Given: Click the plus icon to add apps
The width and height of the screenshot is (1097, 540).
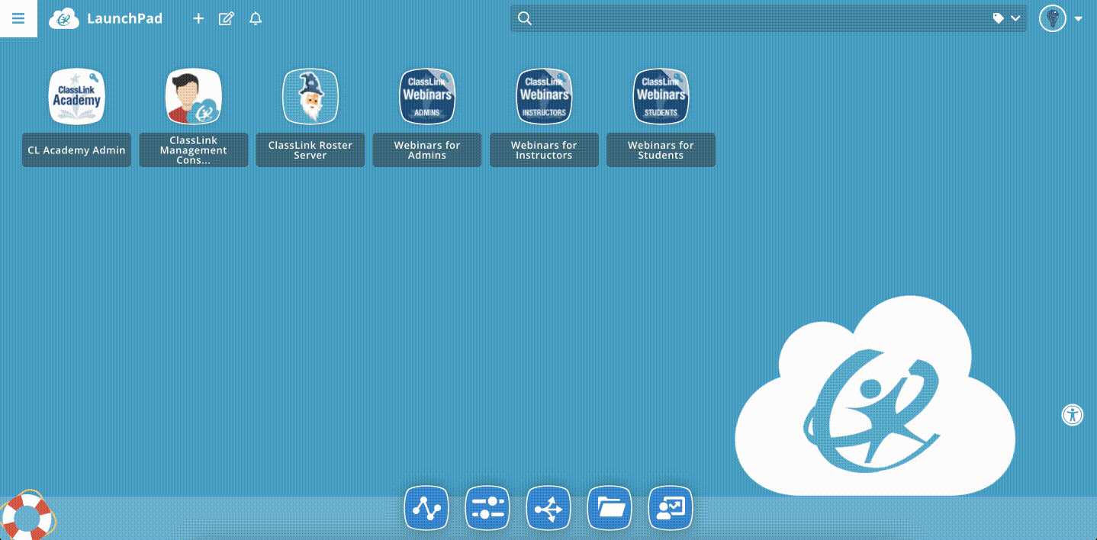Looking at the screenshot, I should tap(198, 18).
